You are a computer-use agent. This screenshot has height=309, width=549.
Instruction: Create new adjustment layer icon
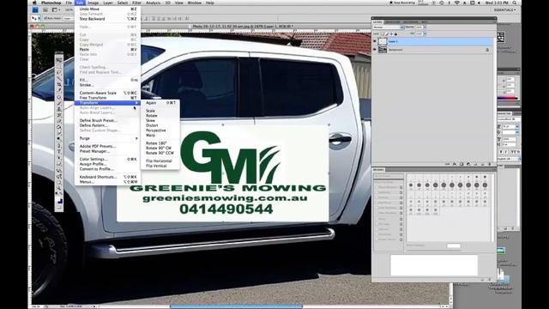point(468,164)
